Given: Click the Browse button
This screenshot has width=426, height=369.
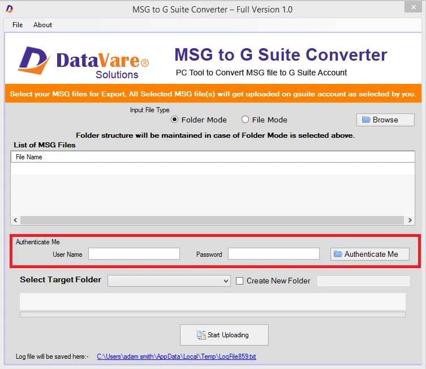Looking at the screenshot, I should coord(385,120).
